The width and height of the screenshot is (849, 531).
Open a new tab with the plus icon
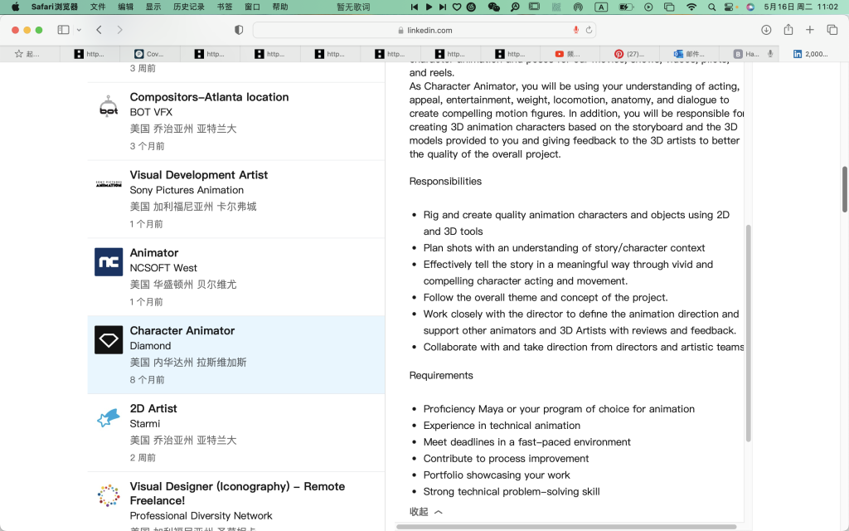810,30
